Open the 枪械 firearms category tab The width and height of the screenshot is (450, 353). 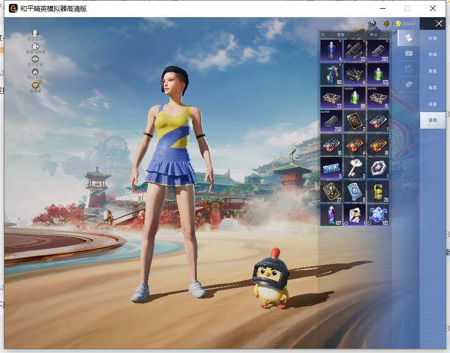click(x=432, y=54)
